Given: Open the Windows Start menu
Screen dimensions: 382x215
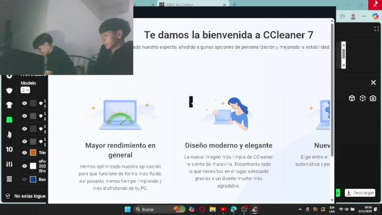Looking at the screenshot, I should (x=128, y=209).
